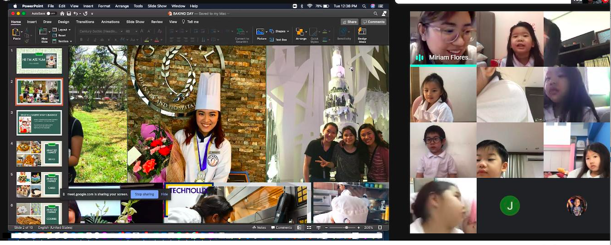611x245 pixels.
Task: Open the Transitions ribbon tab
Action: coord(85,22)
